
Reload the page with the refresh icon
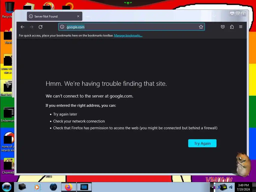(40, 27)
